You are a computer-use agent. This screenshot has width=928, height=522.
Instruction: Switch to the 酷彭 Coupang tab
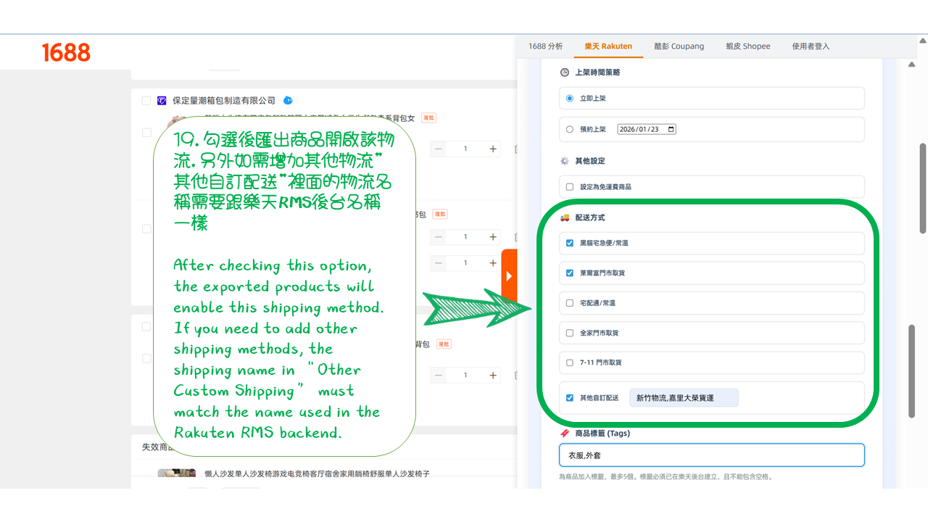pos(679,46)
